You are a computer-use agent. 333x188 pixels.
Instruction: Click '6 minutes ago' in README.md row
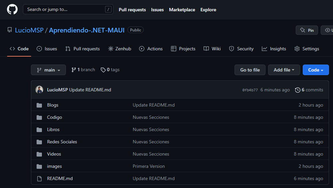(309, 179)
